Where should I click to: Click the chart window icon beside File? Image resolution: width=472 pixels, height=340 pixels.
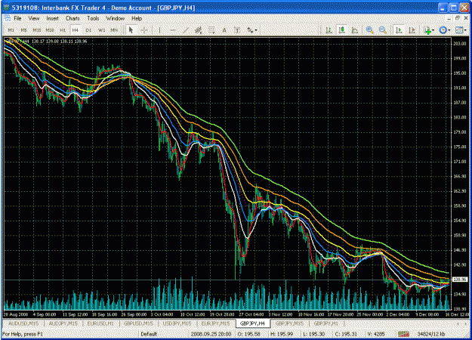7,18
